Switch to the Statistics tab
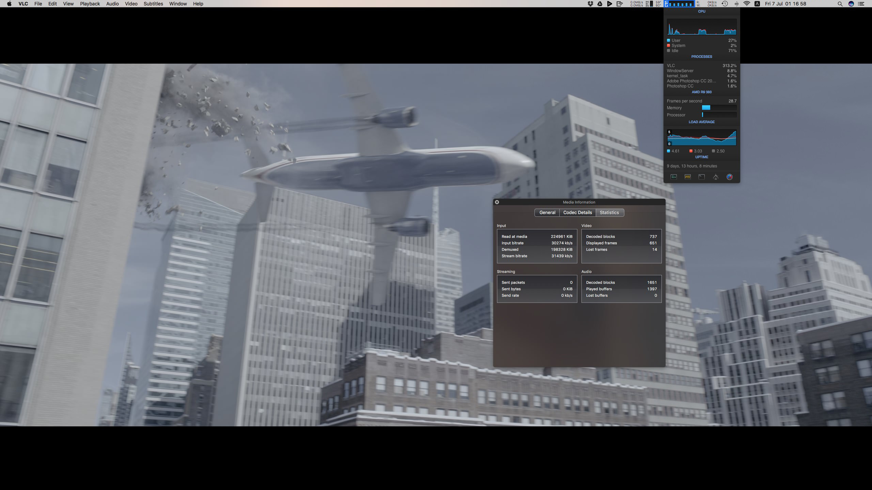 (609, 213)
